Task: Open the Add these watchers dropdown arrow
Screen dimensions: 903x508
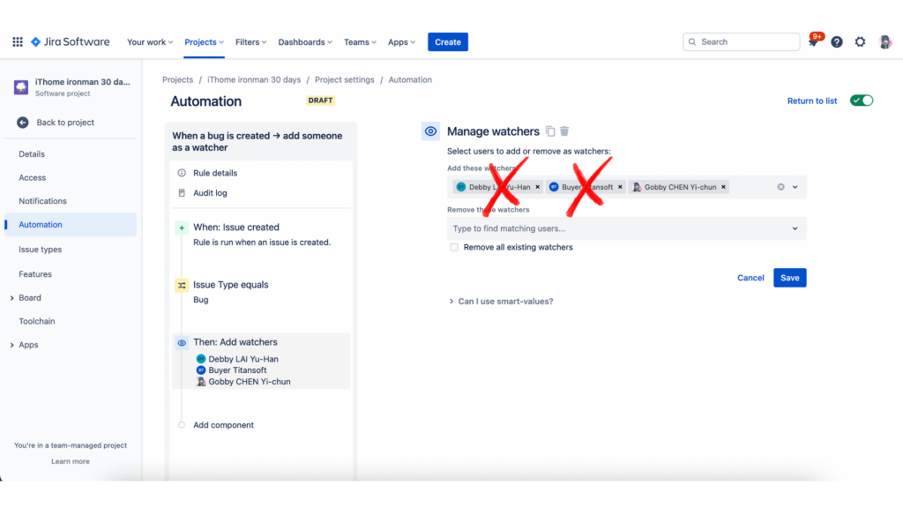Action: click(795, 187)
